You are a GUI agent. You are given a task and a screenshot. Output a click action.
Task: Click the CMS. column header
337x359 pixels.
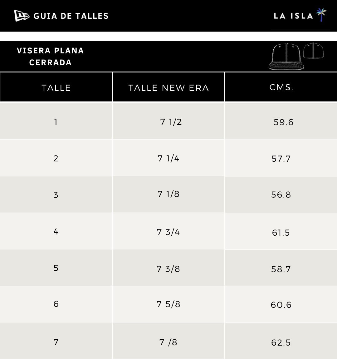click(x=281, y=87)
